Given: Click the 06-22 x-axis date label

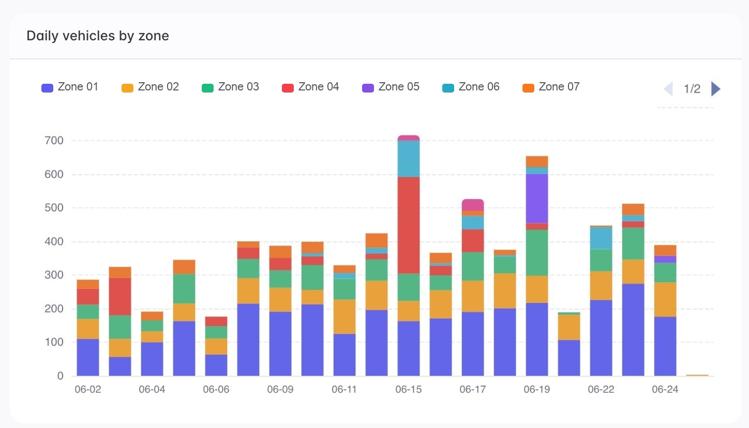Looking at the screenshot, I should (x=601, y=389).
